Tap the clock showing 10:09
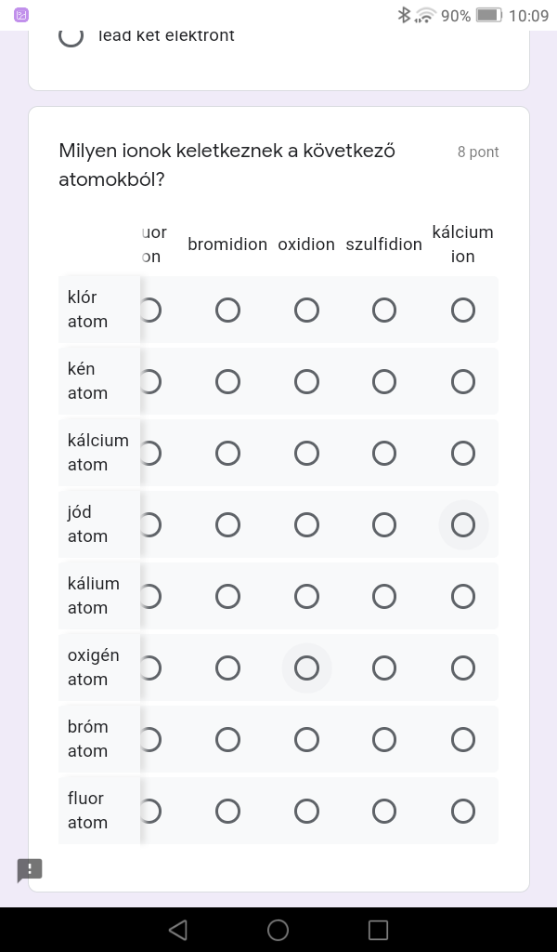The width and height of the screenshot is (557, 952). point(529,15)
